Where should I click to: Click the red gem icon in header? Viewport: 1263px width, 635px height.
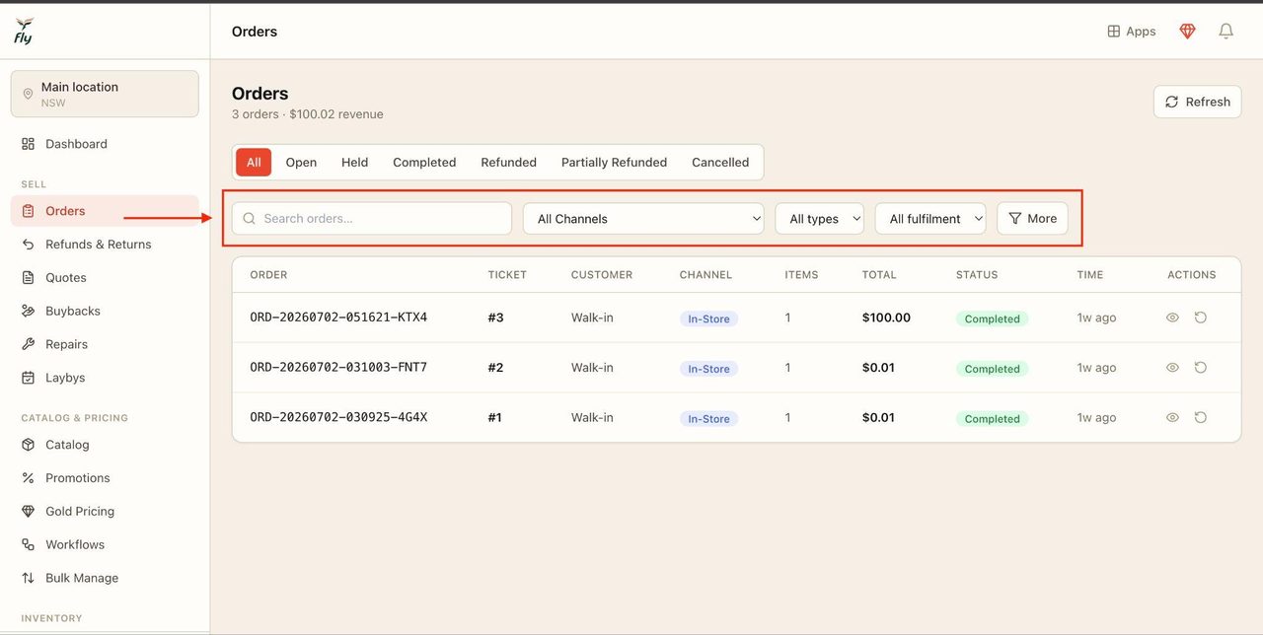(x=1187, y=32)
